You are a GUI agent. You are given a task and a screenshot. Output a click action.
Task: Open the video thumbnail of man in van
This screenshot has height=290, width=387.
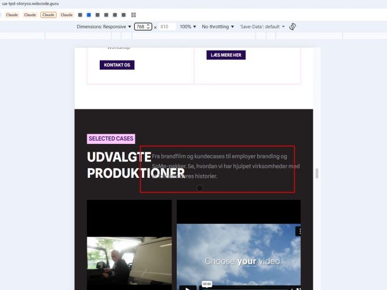tap(129, 261)
